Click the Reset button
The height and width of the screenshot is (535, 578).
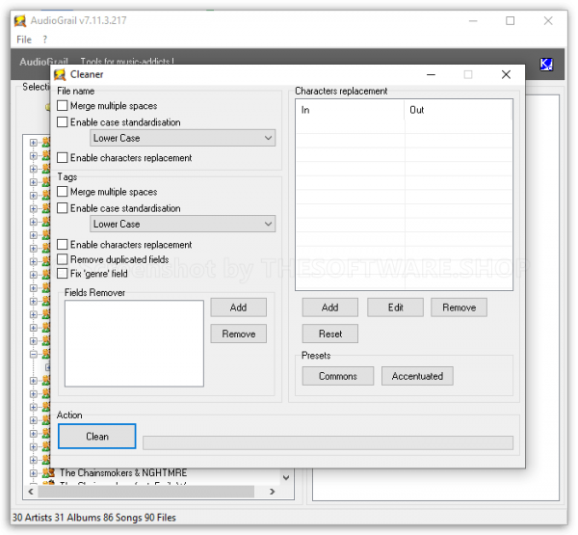click(329, 334)
